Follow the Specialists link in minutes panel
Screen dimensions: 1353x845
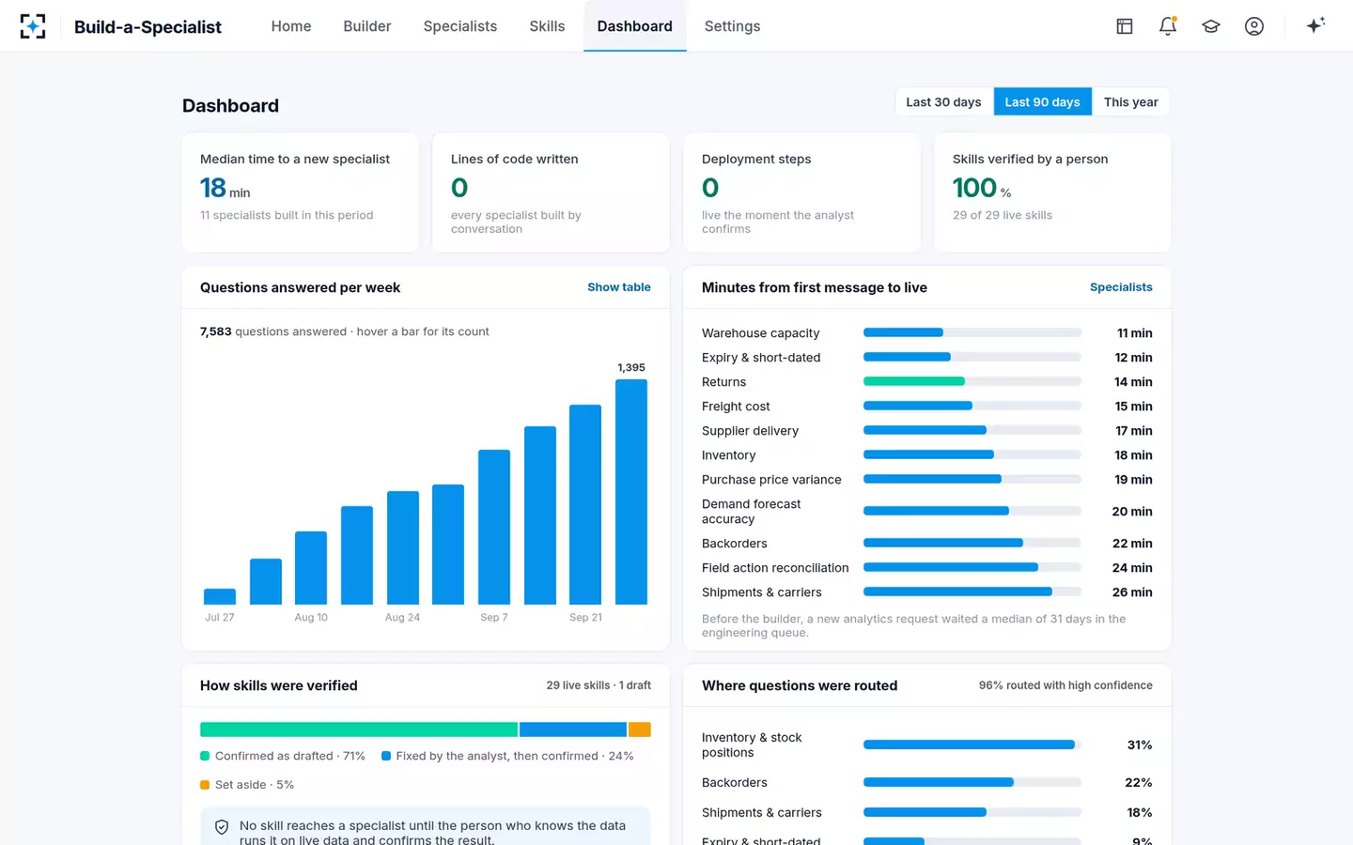(x=1121, y=287)
